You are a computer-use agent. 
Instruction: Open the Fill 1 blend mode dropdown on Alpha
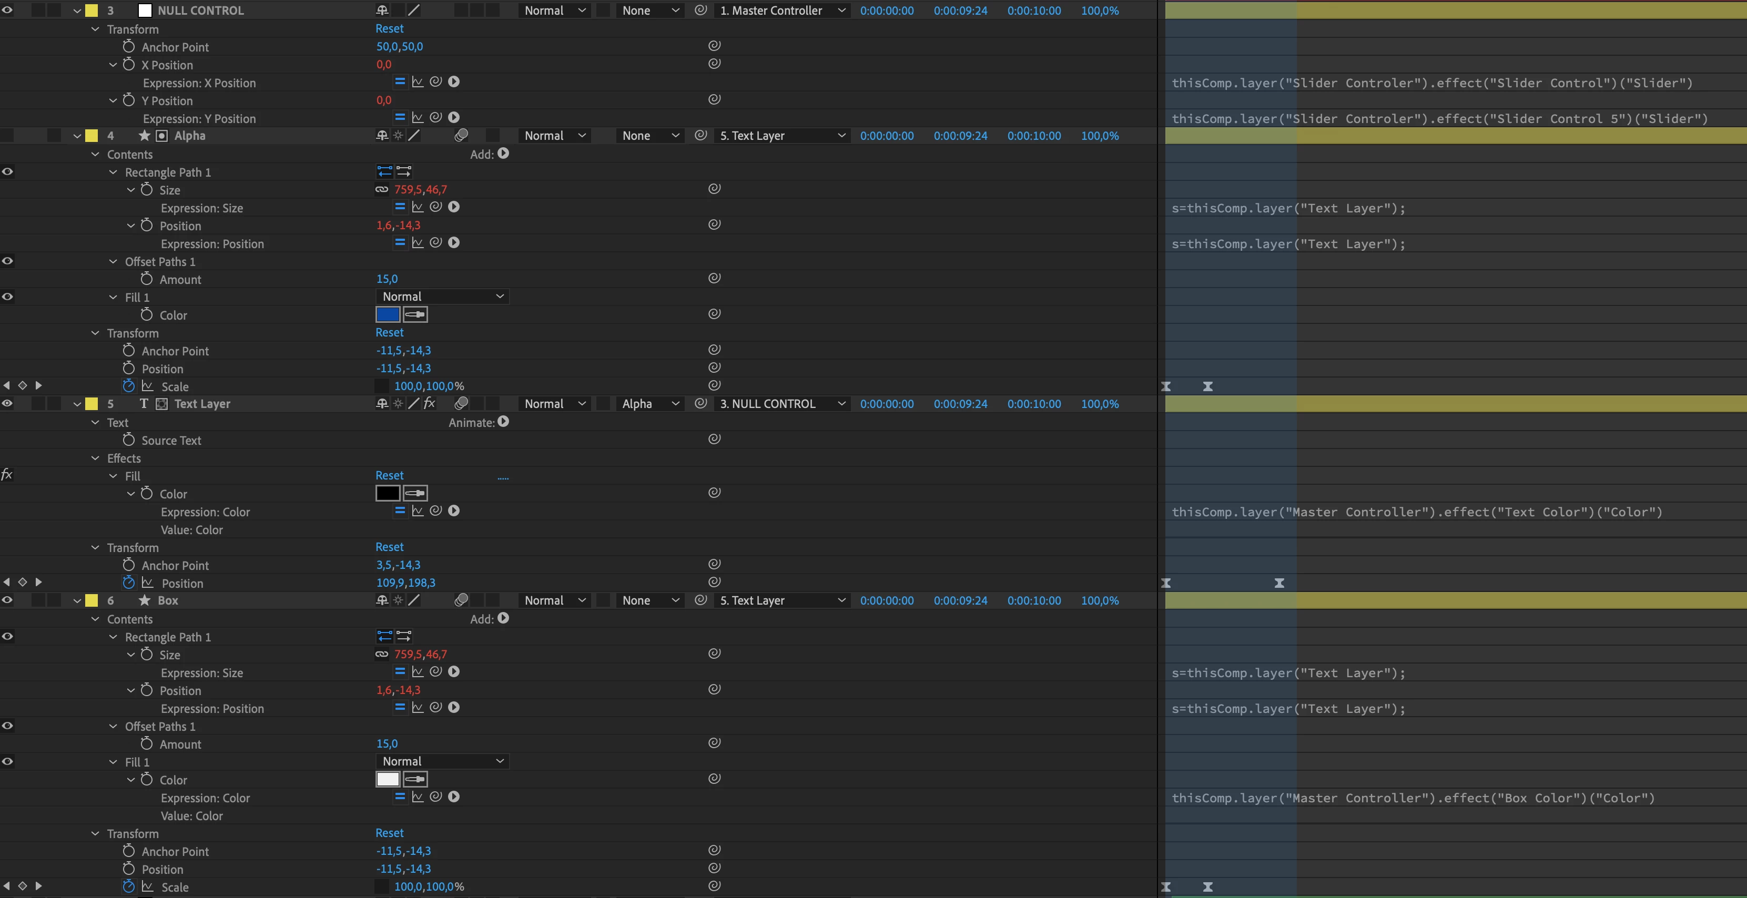pyautogui.click(x=442, y=297)
